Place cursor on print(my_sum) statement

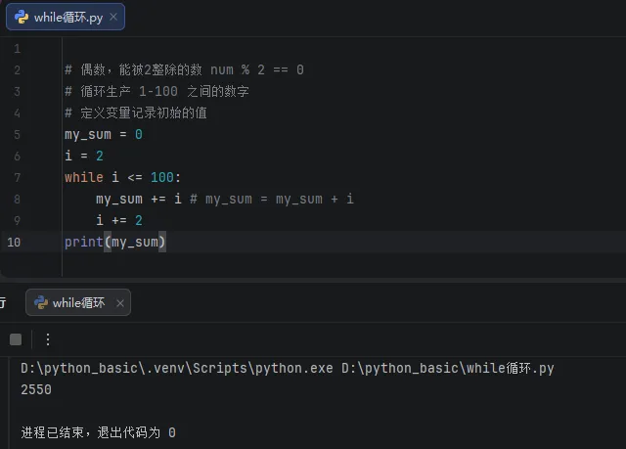(115, 242)
